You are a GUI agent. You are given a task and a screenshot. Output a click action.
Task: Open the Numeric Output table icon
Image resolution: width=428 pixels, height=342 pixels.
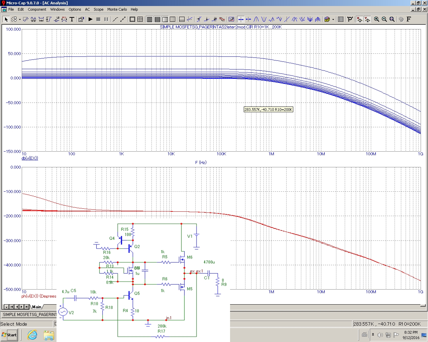click(x=341, y=19)
